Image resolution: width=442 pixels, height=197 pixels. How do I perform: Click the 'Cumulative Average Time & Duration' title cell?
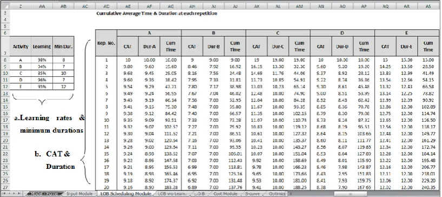[x=157, y=13]
